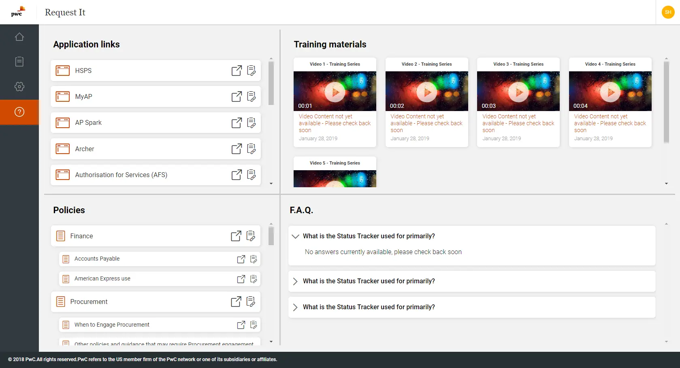Viewport: 680px width, 368px height.
Task: Click the Application links scroll up arrow
Action: coord(271,59)
